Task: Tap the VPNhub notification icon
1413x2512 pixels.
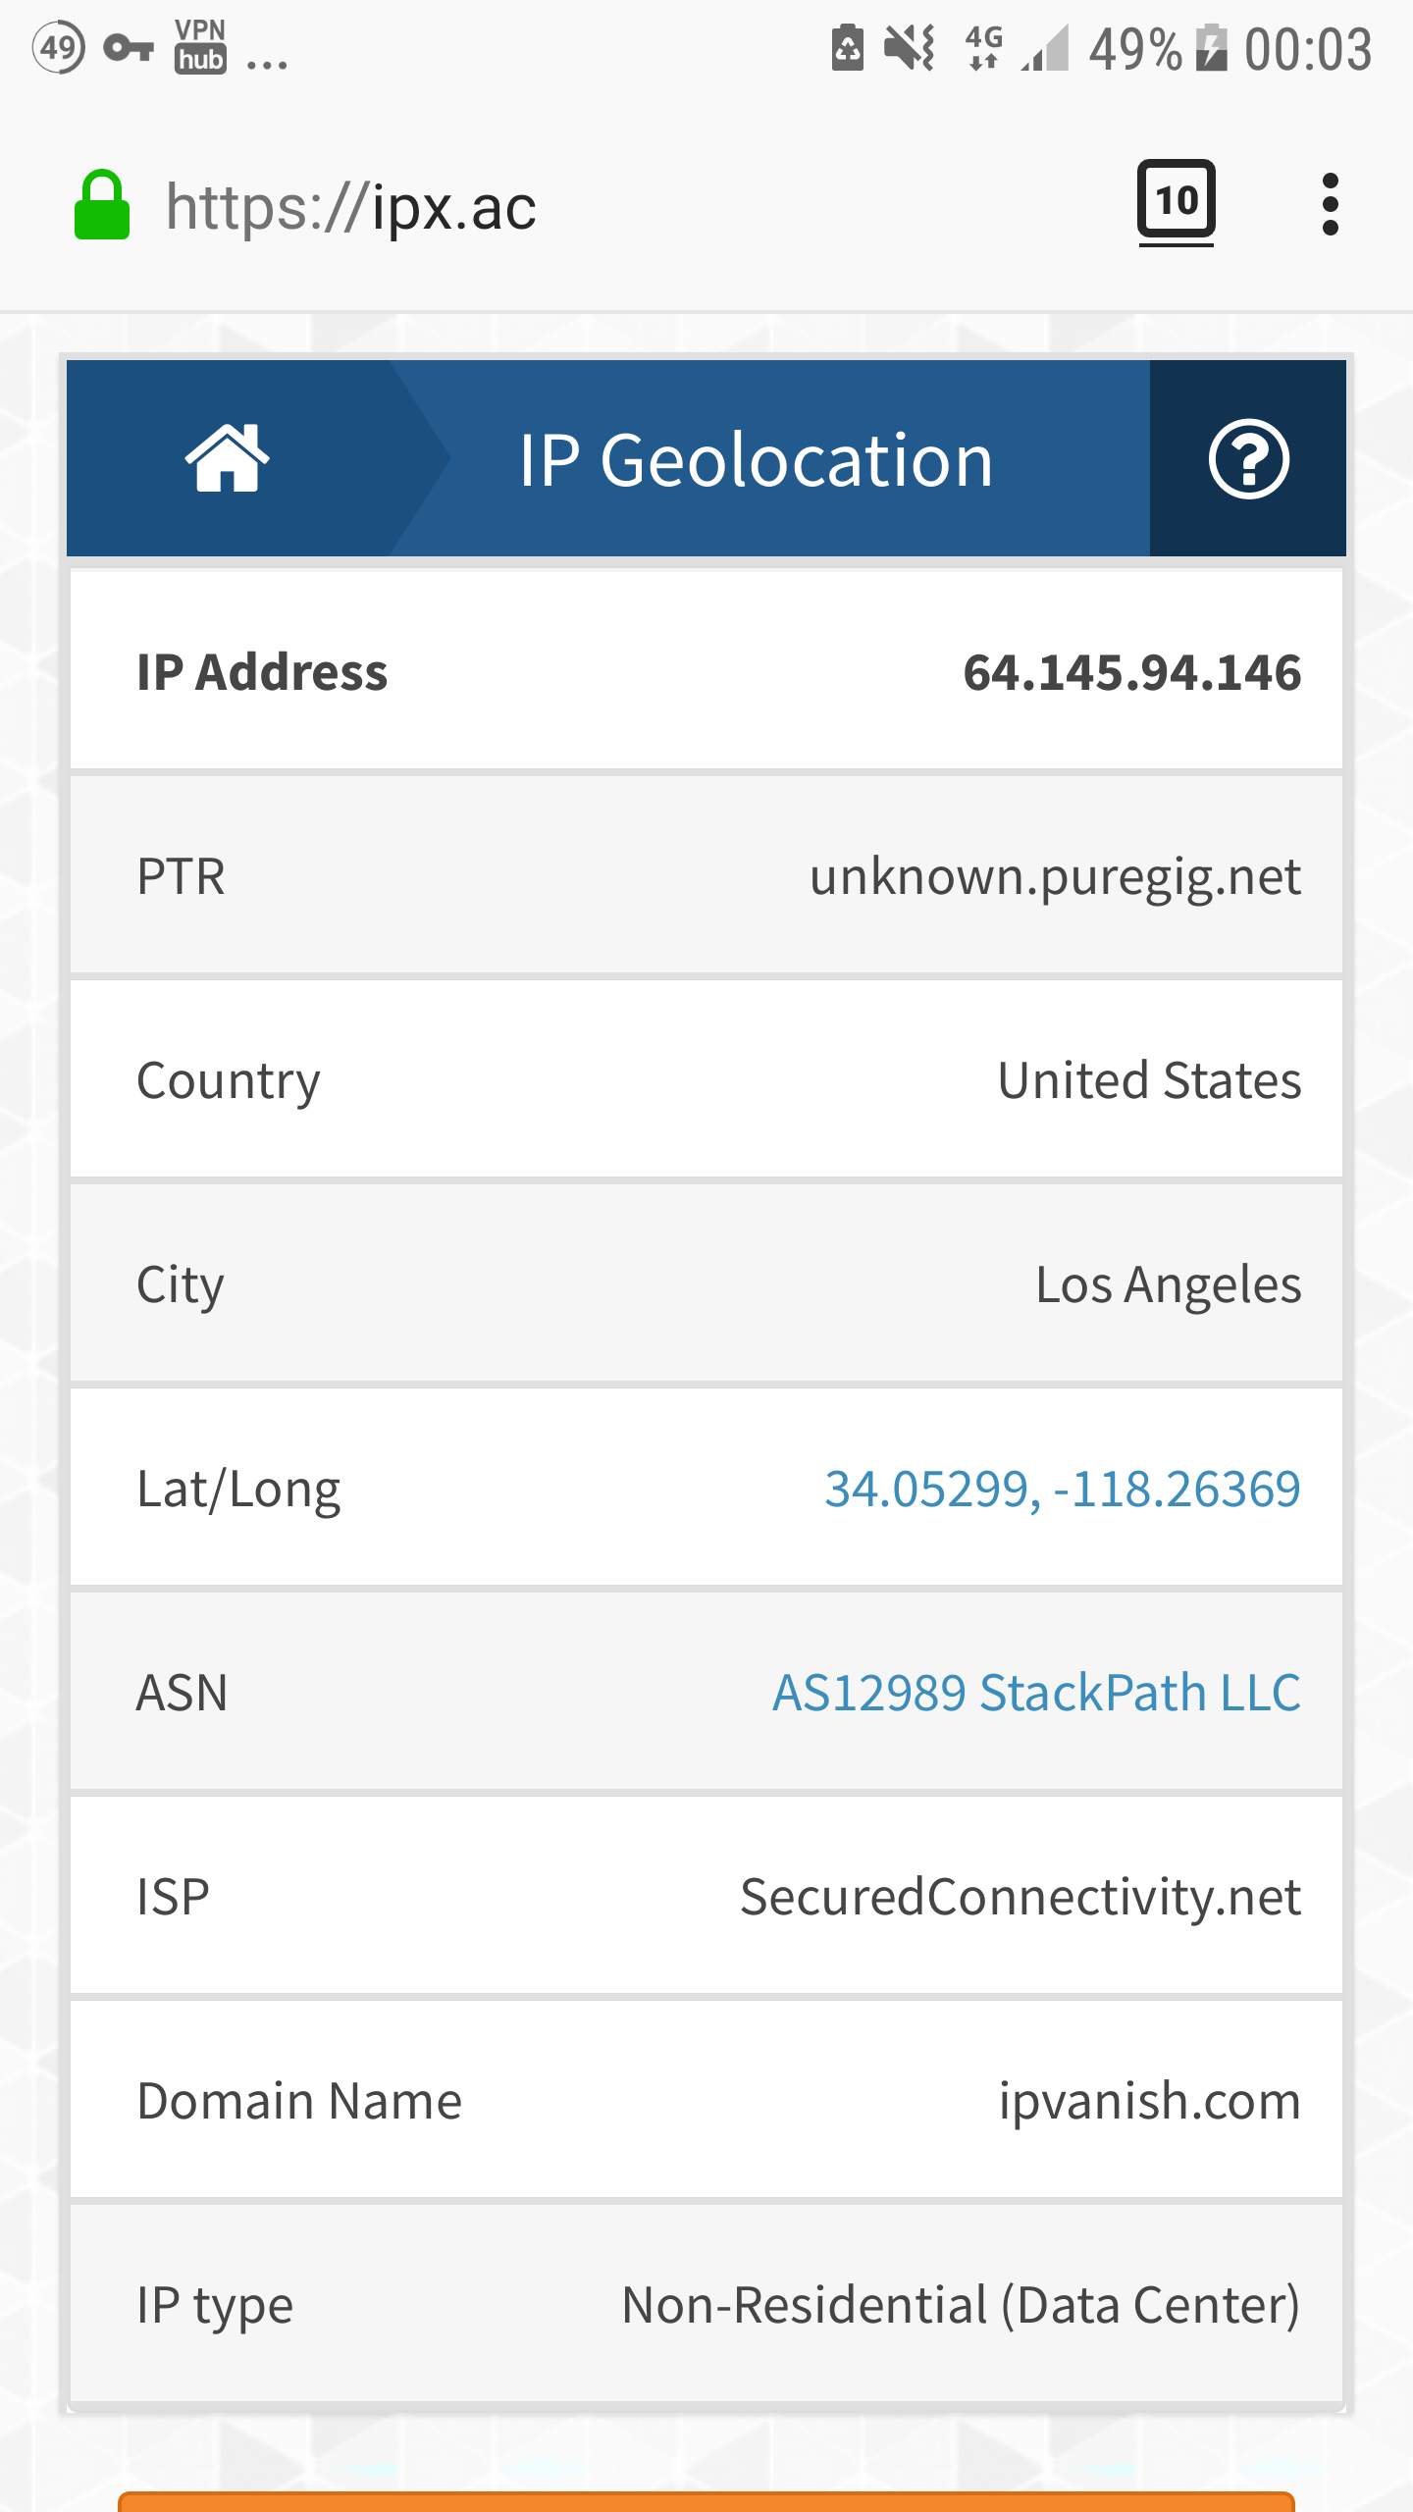Action: click(x=200, y=47)
